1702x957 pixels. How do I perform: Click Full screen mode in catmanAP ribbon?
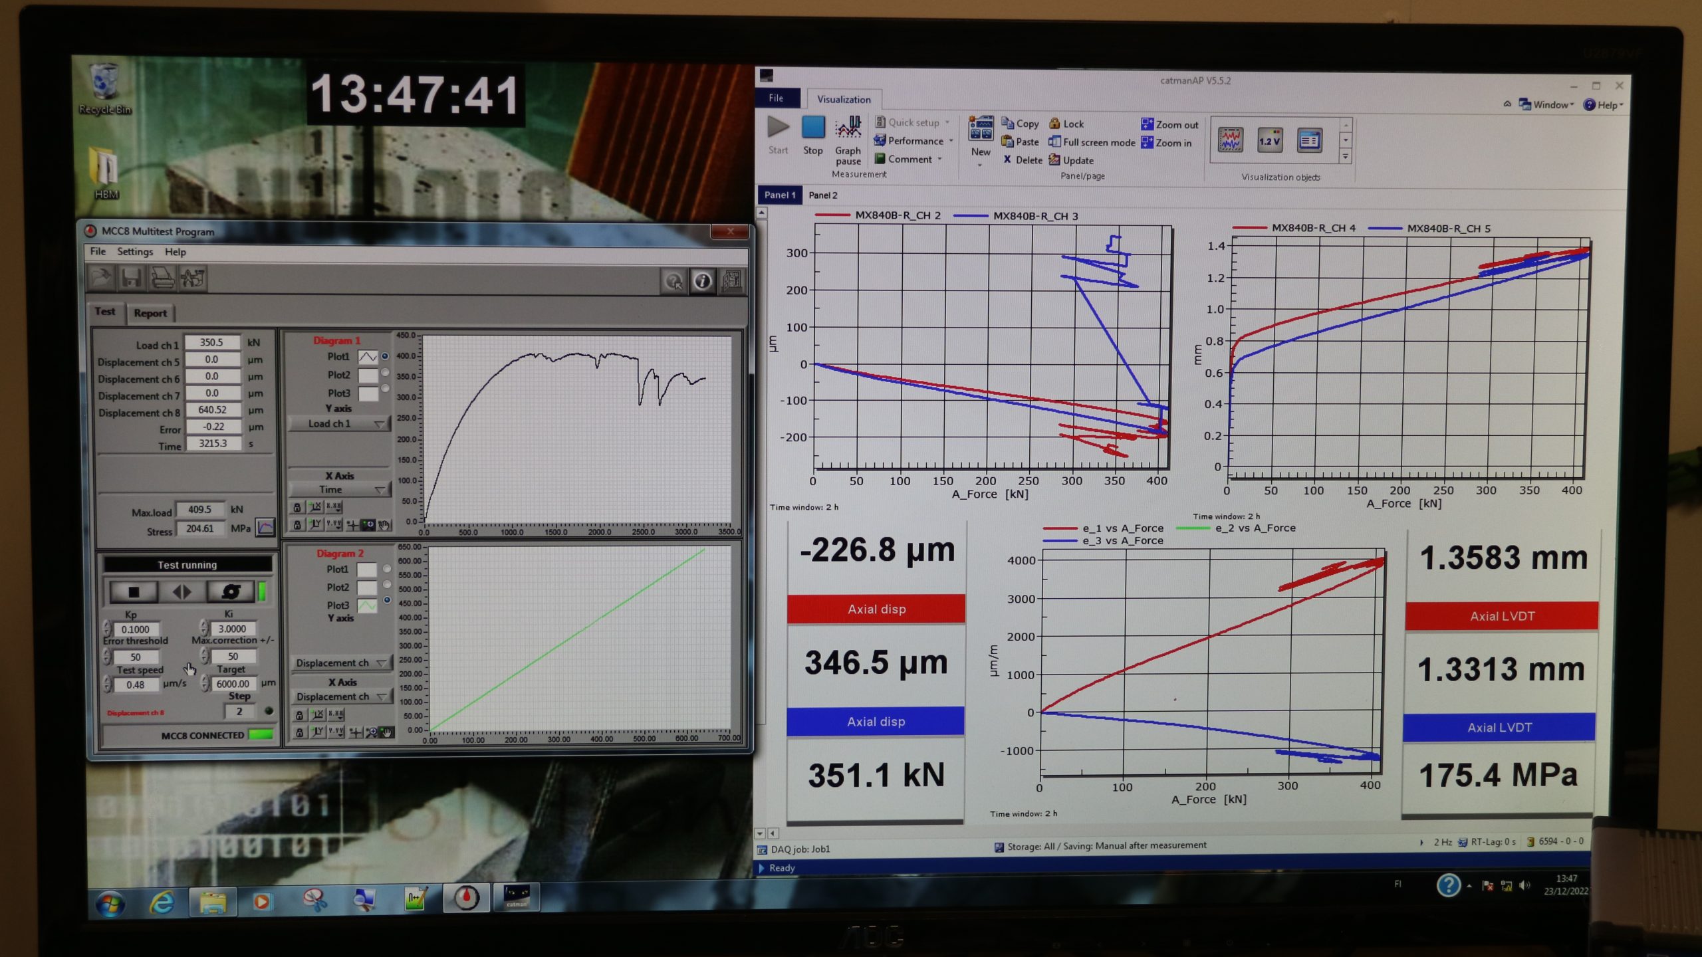coord(1092,142)
